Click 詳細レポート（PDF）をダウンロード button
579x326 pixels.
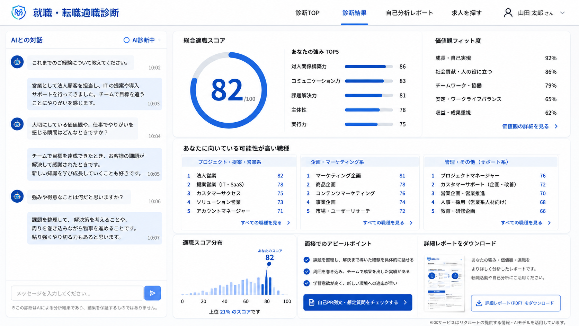coord(516,303)
